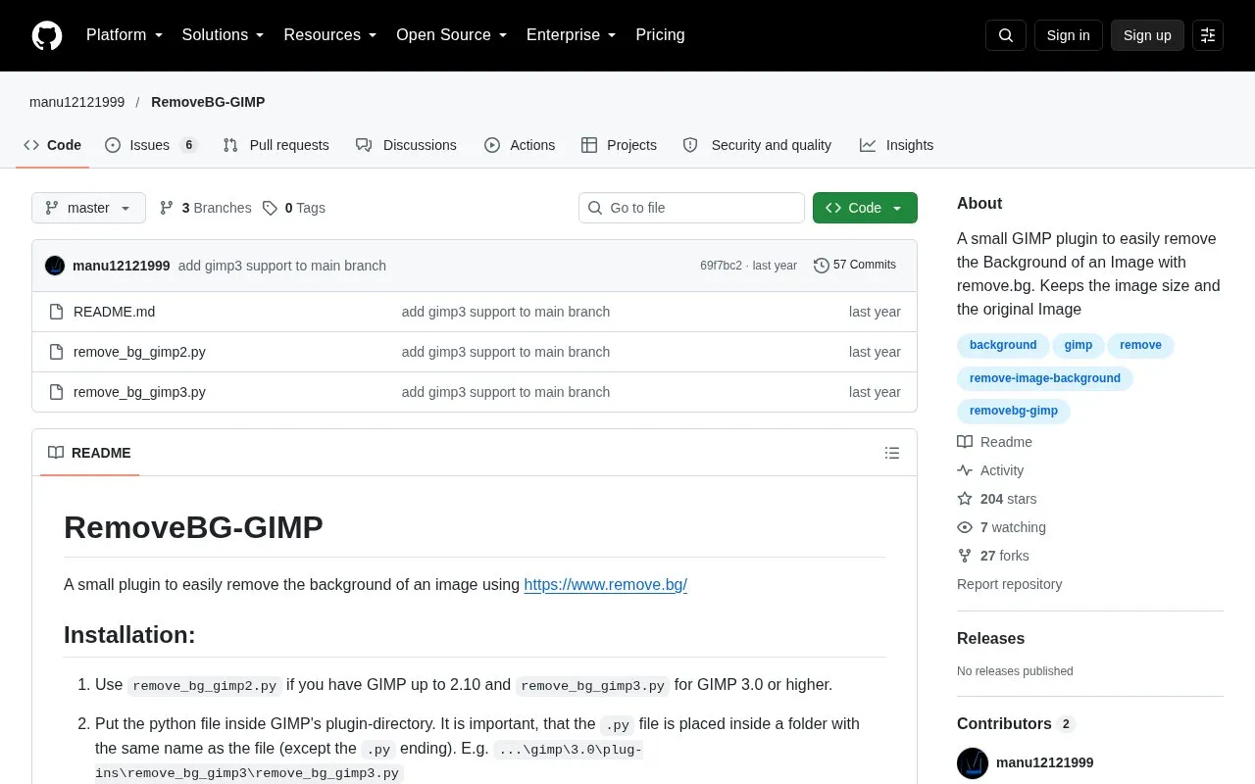Open the remove_bg_gimp3.py file
Image resolution: width=1255 pixels, height=784 pixels.
click(139, 392)
